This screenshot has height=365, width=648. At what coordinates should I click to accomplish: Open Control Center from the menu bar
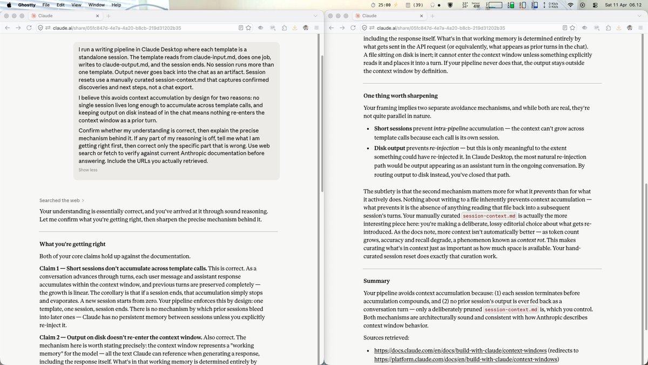(x=595, y=5)
